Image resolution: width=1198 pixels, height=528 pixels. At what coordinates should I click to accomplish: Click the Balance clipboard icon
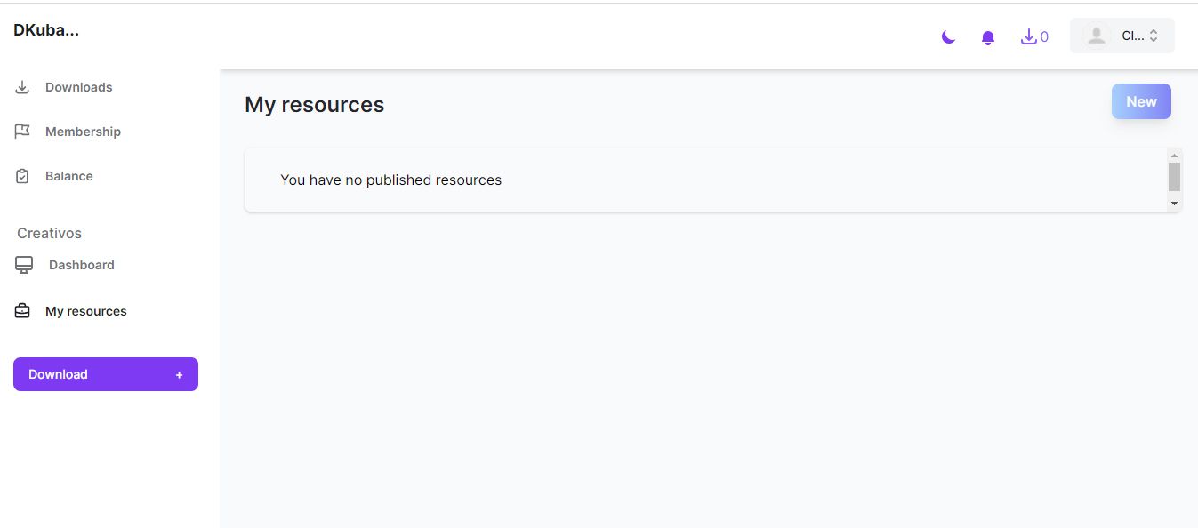22,176
